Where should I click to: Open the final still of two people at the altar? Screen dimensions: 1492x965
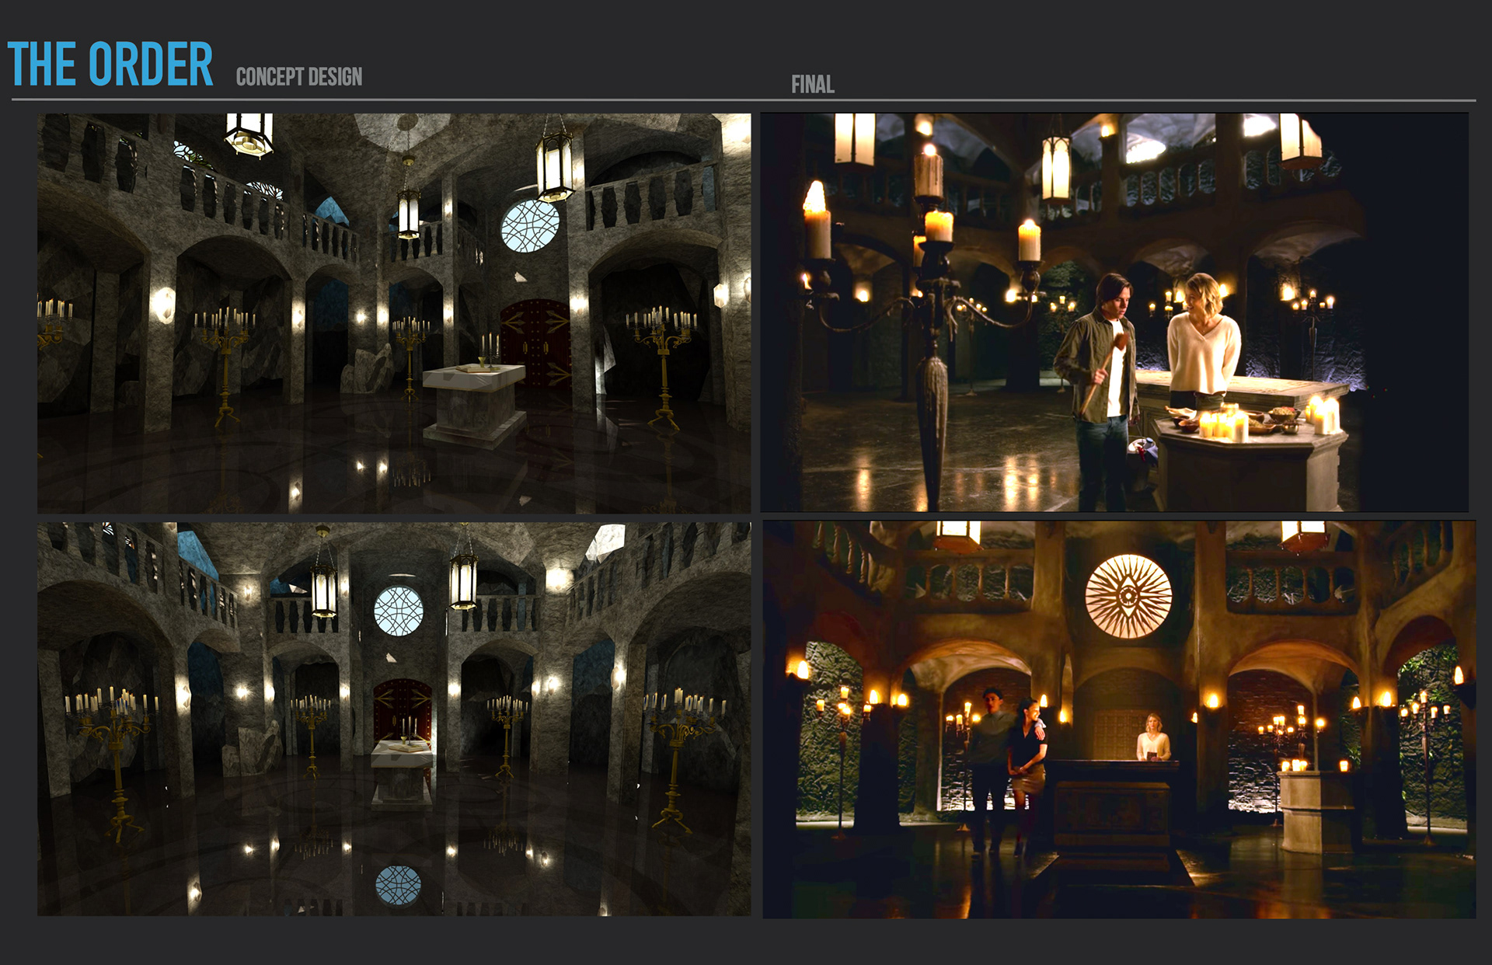[x=1114, y=312]
